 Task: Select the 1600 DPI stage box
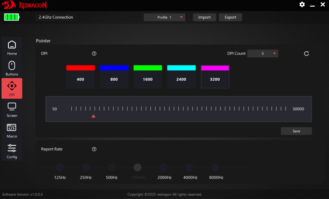pyautogui.click(x=147, y=79)
